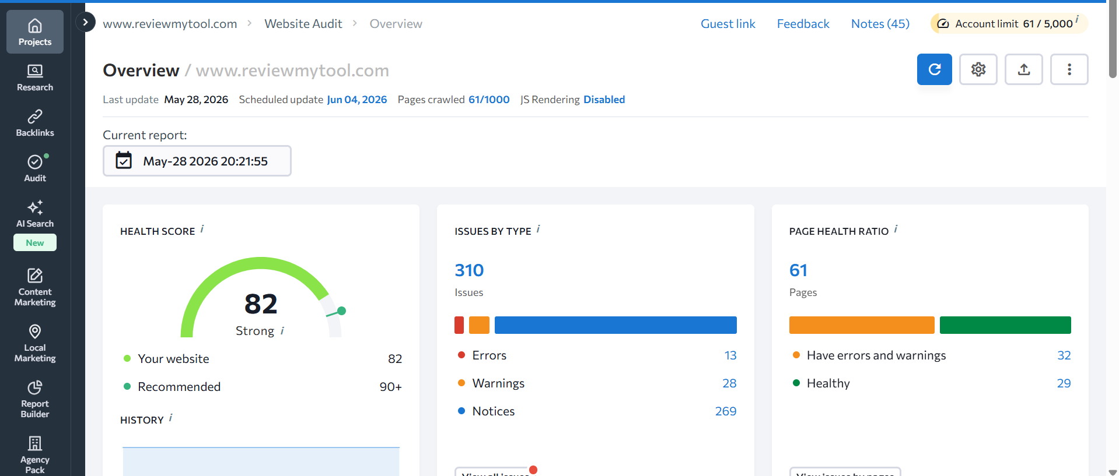Open the current report date dropdown
Image resolution: width=1119 pixels, height=476 pixels.
pyautogui.click(x=197, y=161)
